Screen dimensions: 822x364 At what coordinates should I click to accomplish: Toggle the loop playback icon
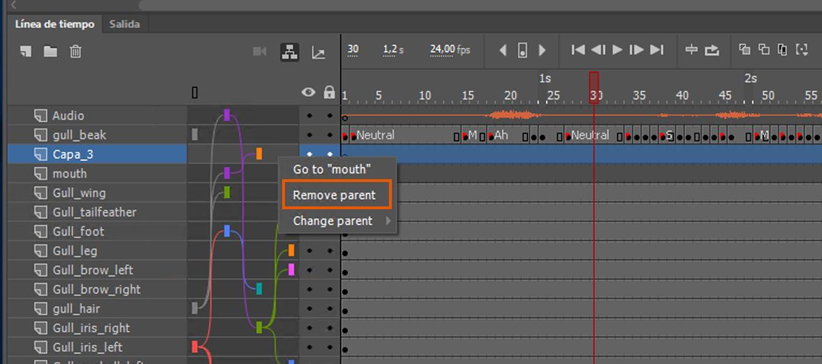(x=712, y=50)
